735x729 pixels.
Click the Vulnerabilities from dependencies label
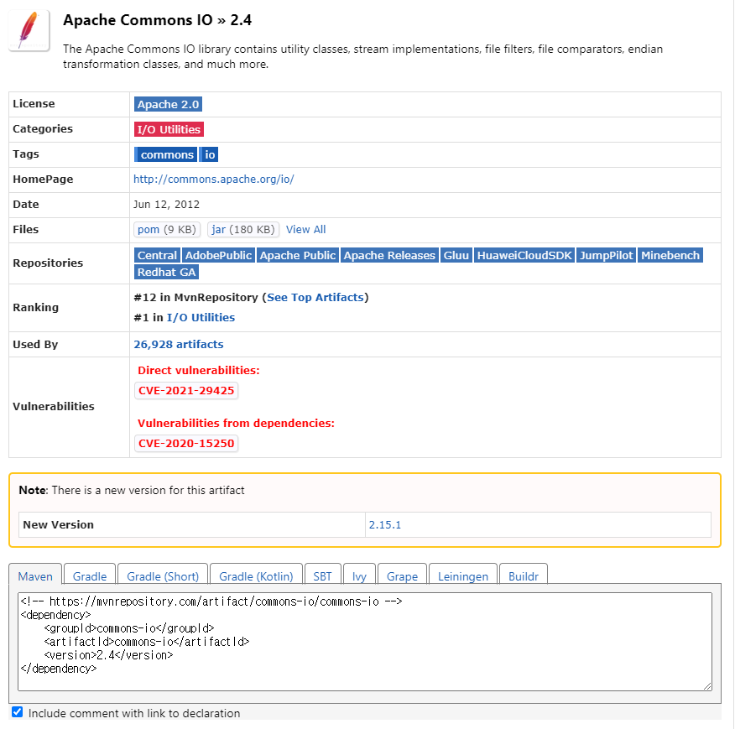click(237, 424)
